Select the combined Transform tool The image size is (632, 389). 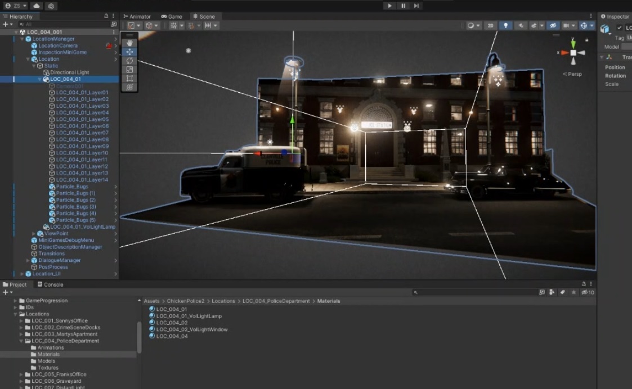tap(129, 87)
